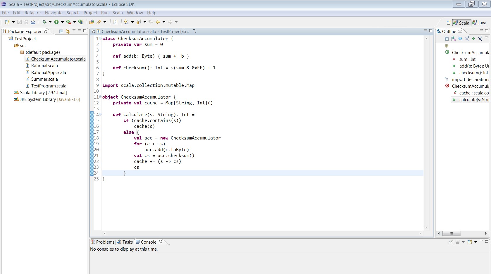Click the Run Scala interpreter icon
This screenshot has width=491, height=274.
click(81, 22)
